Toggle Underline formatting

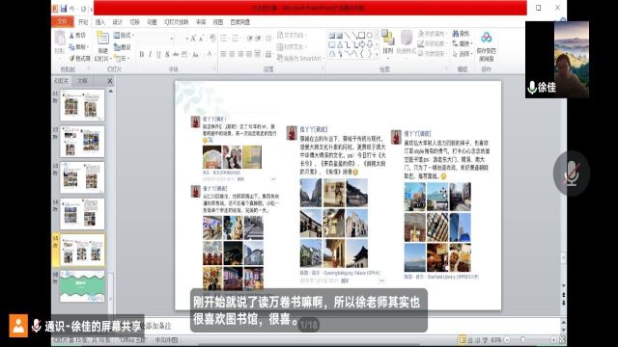(x=158, y=55)
